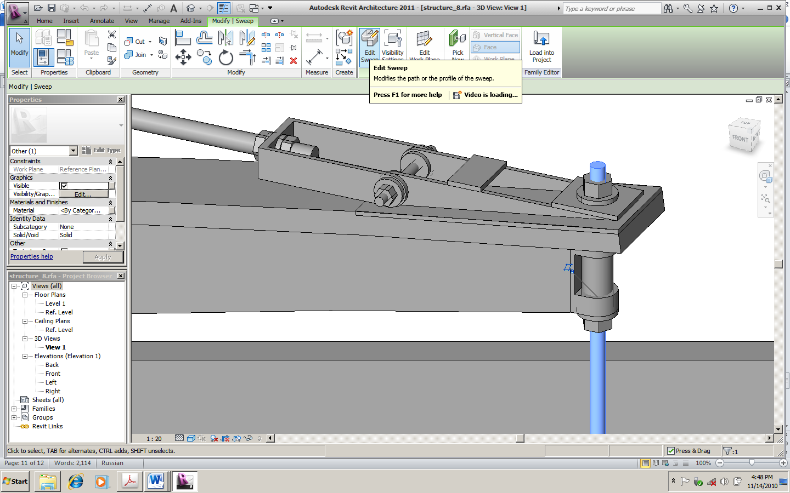Click the Properties help link
The image size is (790, 493).
[32, 256]
